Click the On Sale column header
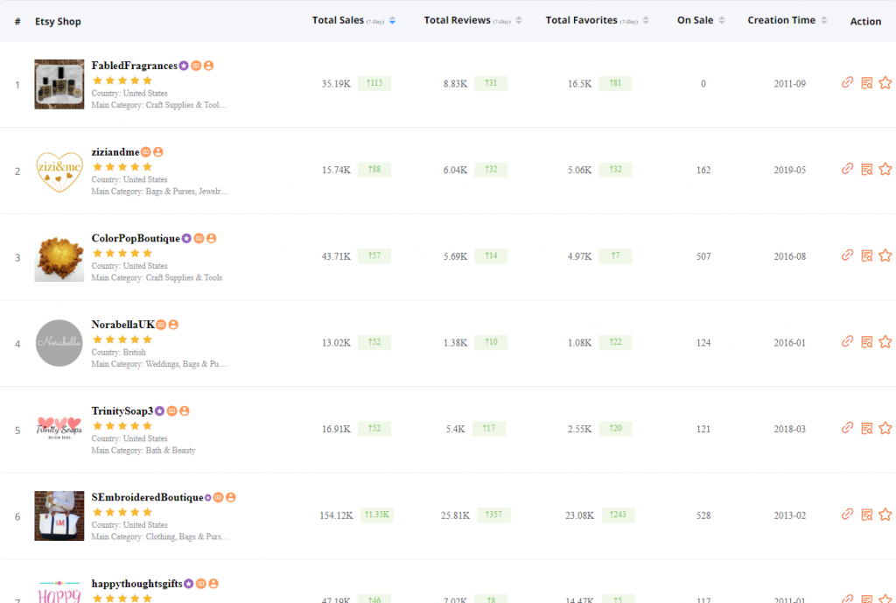The height and width of the screenshot is (603, 896). point(695,20)
